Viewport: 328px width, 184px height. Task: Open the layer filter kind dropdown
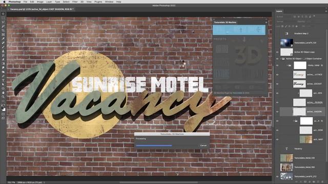(283, 16)
